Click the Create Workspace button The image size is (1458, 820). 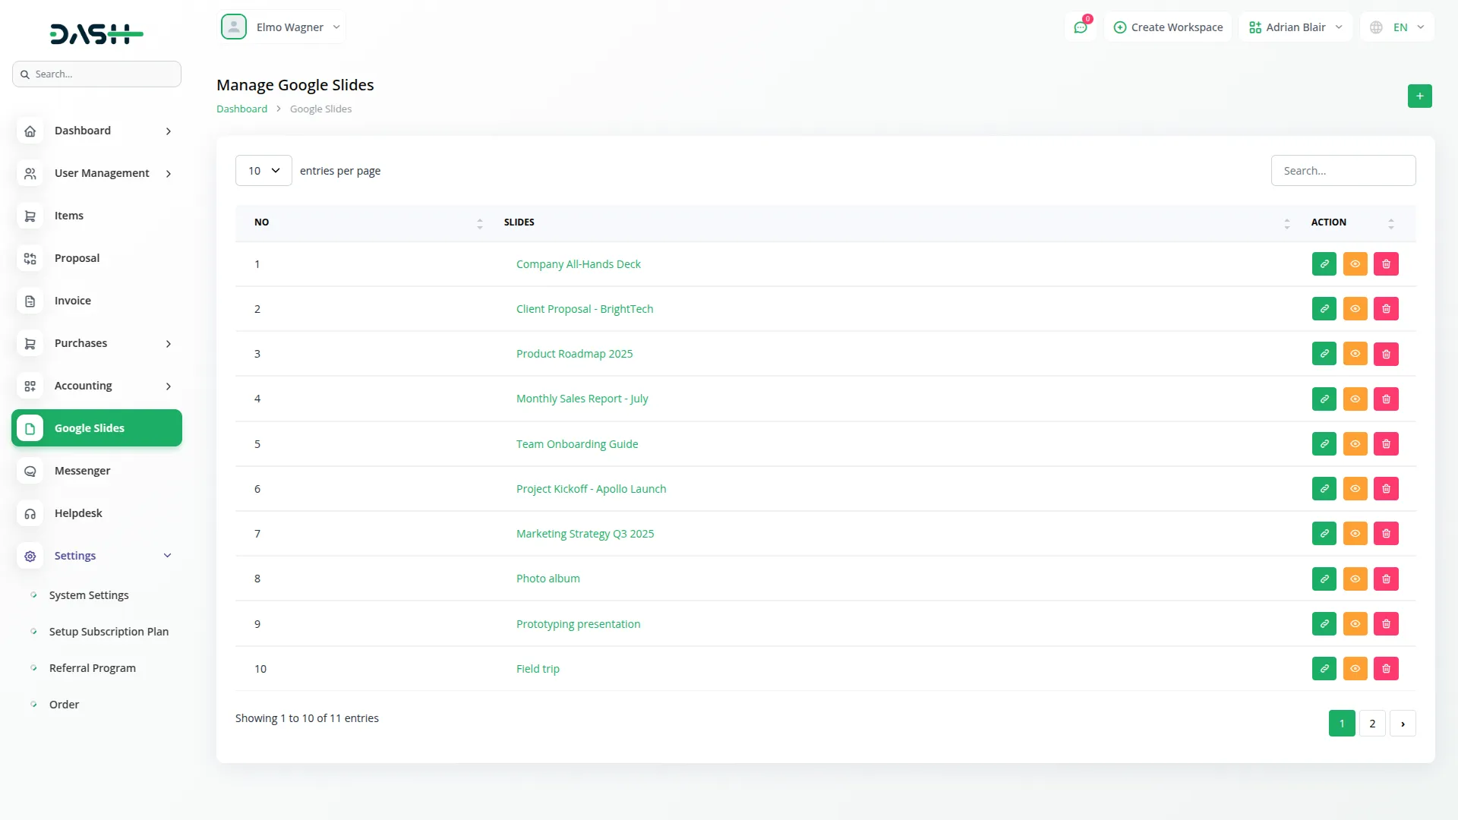point(1168,27)
